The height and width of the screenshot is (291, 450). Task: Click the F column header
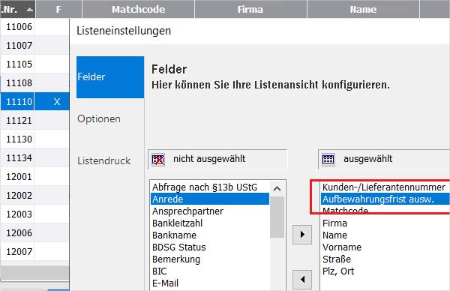point(58,9)
